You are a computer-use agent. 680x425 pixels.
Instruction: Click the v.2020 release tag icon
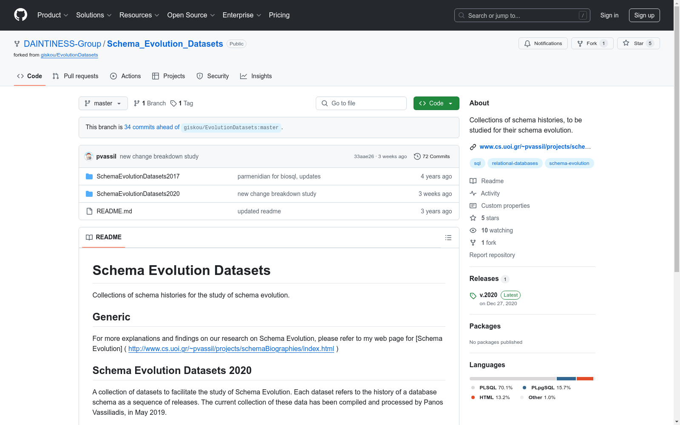pyautogui.click(x=473, y=296)
